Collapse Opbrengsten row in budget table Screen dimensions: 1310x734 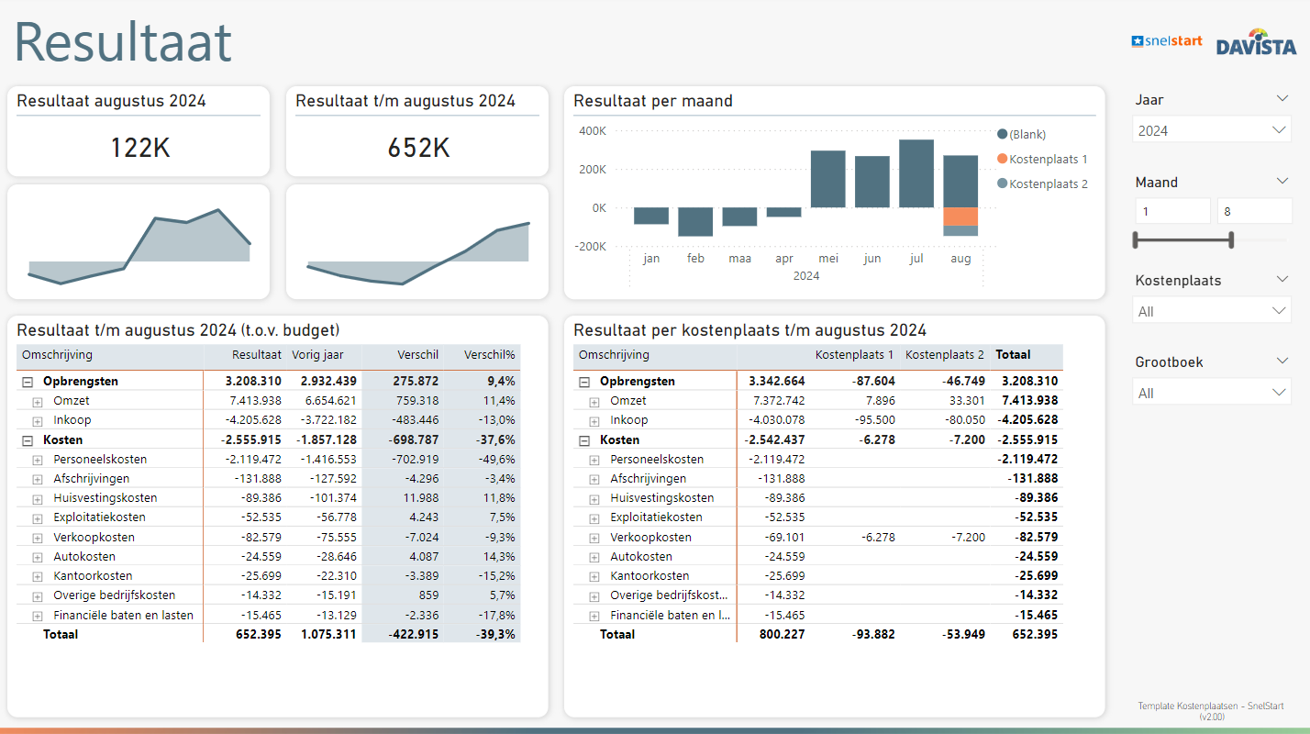click(x=28, y=382)
